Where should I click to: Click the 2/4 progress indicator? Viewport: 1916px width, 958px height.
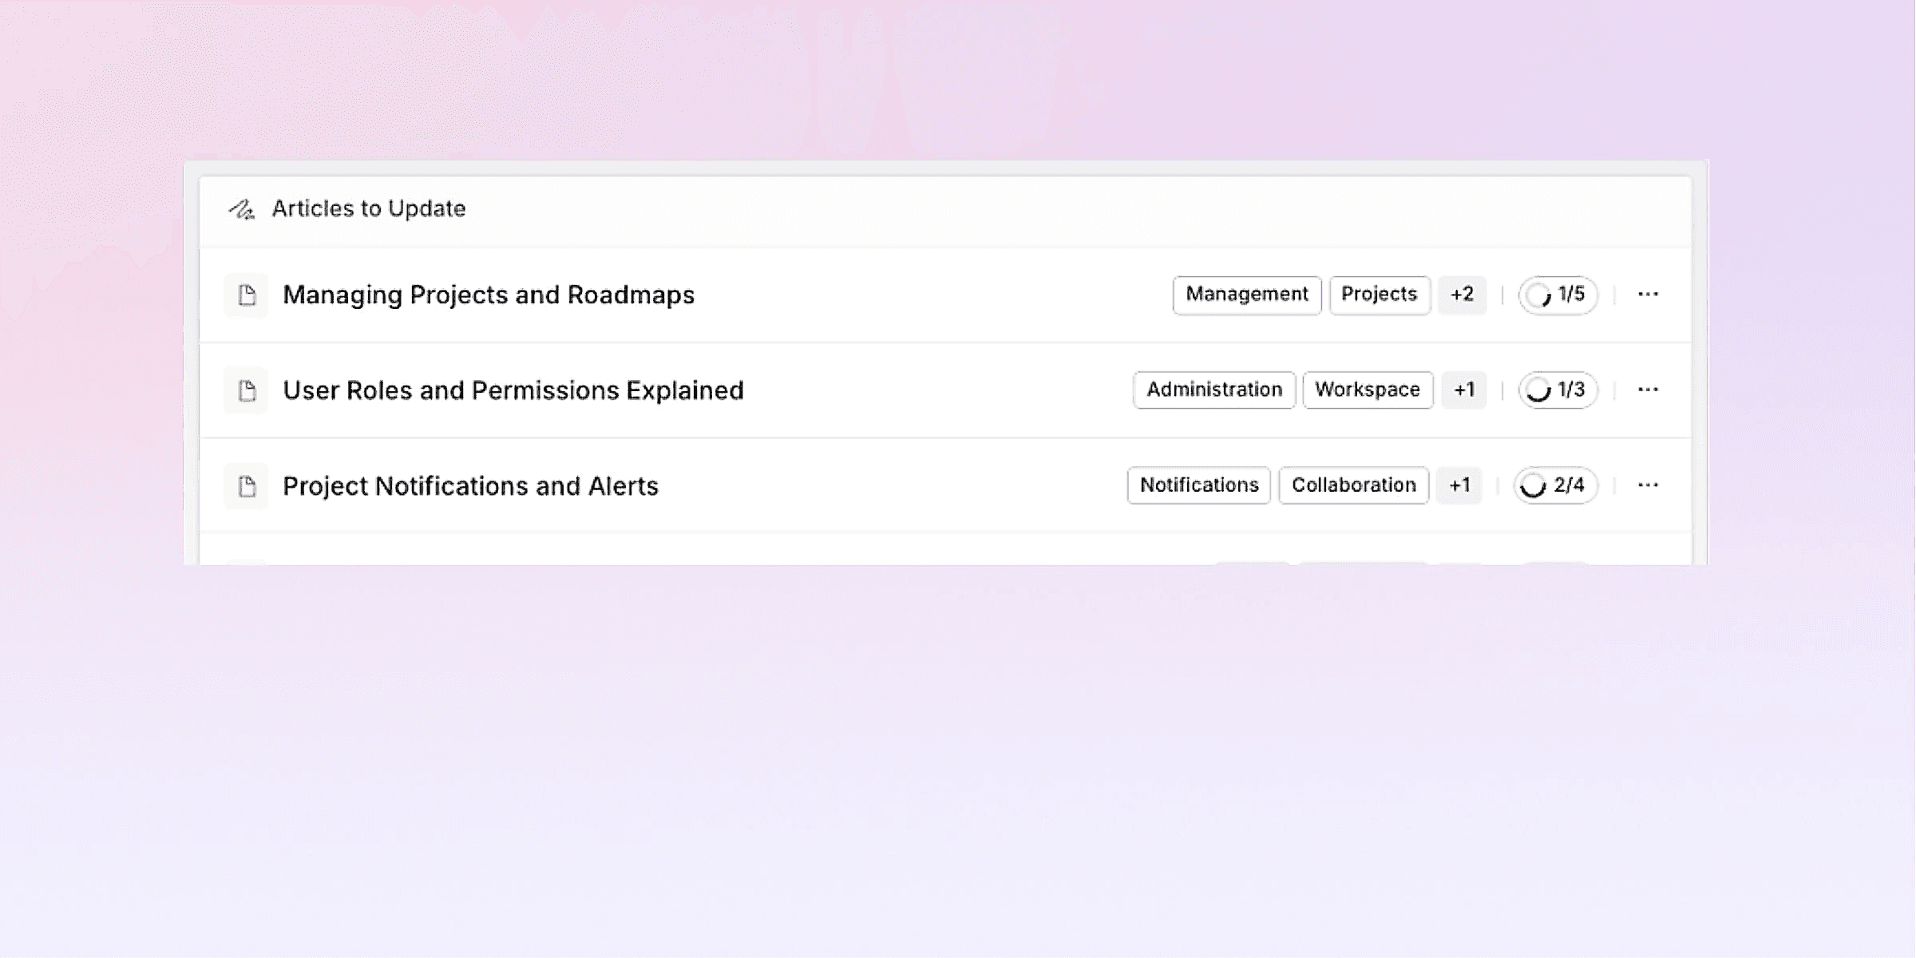click(x=1555, y=485)
